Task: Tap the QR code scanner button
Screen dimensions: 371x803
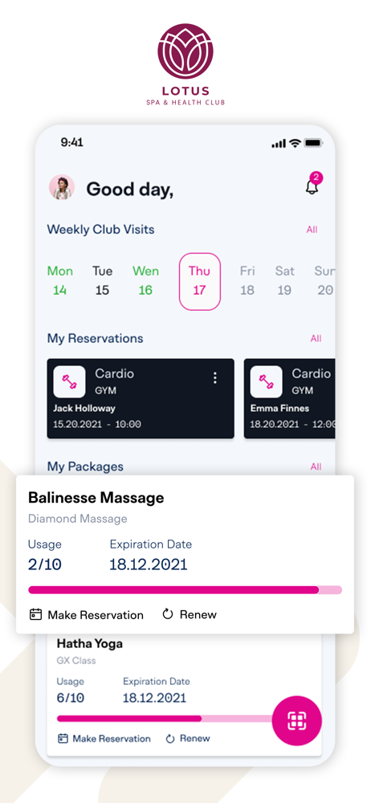Action: point(296,720)
